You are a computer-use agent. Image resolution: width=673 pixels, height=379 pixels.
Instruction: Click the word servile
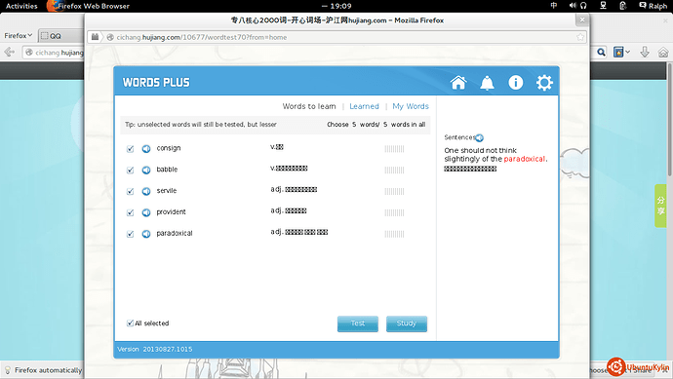tap(167, 191)
